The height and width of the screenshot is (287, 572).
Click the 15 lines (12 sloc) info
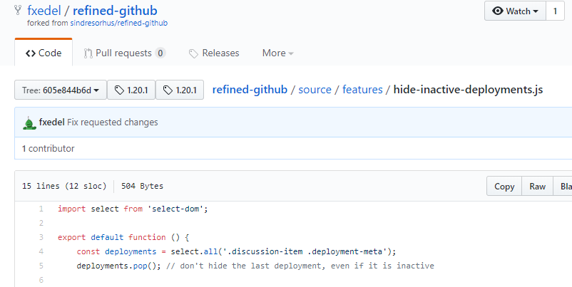(x=64, y=186)
